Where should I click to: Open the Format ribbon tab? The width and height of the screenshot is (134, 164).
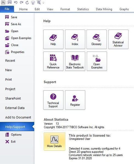[65, 9]
